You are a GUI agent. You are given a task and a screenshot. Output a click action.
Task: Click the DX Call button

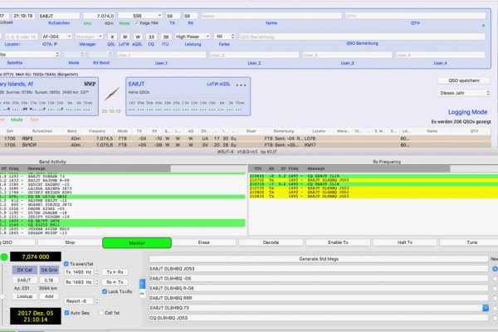(24, 270)
